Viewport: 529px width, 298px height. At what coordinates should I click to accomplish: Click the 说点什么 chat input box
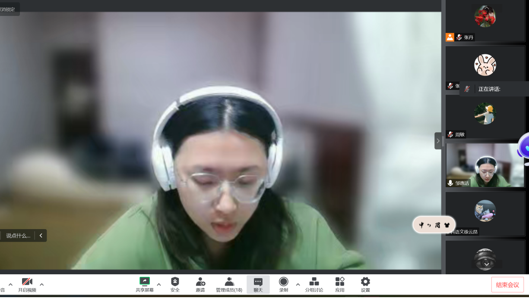tap(18, 236)
